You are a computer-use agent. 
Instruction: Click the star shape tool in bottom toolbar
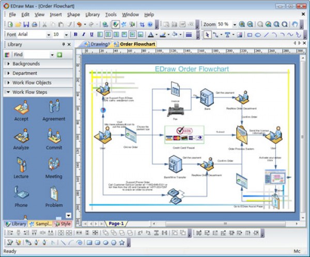click(x=122, y=242)
